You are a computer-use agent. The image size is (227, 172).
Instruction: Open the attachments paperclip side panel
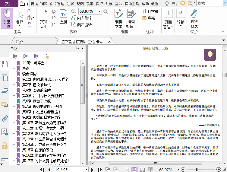click(5, 118)
